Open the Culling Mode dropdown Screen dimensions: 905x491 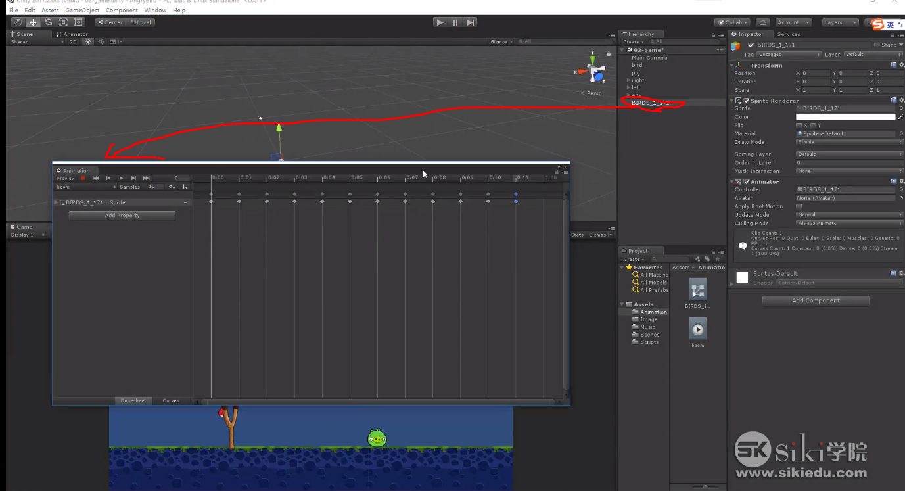coord(849,223)
